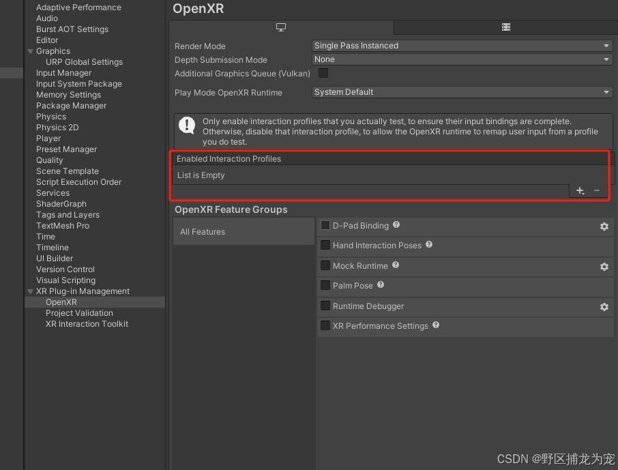This screenshot has width=618, height=470.
Task: Collapse the XR Plug-in Management section
Action: coord(30,291)
